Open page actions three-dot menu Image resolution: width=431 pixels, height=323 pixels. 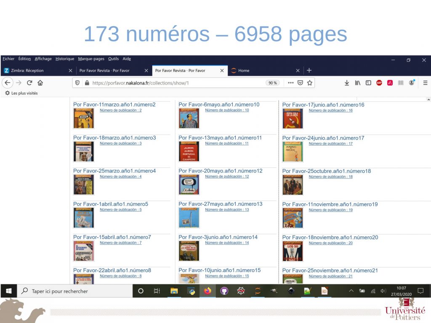(x=291, y=83)
